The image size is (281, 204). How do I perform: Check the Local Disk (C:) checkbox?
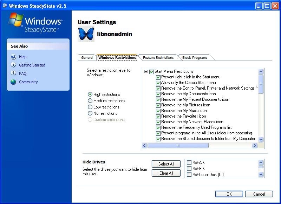pos(189,174)
